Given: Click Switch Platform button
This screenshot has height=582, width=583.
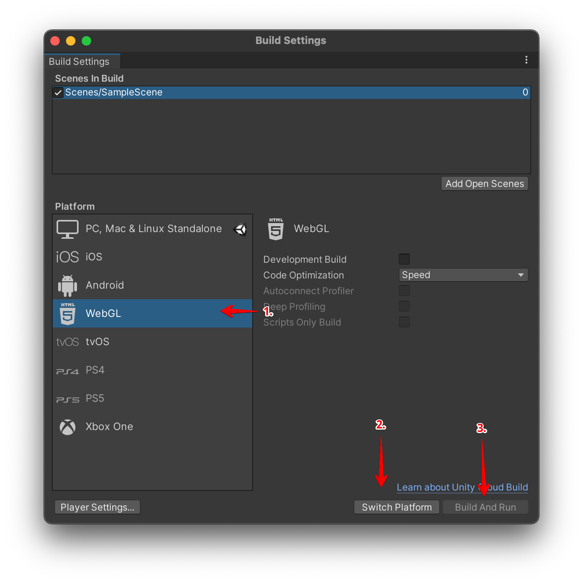Looking at the screenshot, I should pyautogui.click(x=397, y=507).
